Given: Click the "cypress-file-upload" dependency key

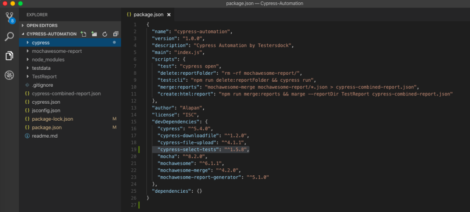Looking at the screenshot, I should coord(187,142).
